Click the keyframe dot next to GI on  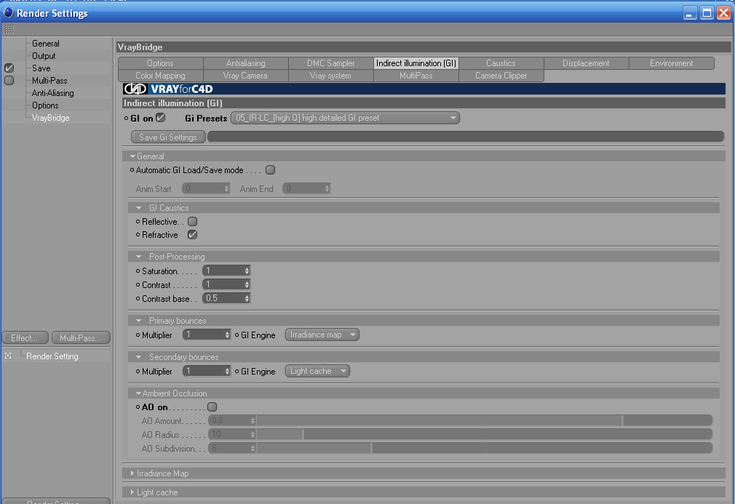pos(126,118)
